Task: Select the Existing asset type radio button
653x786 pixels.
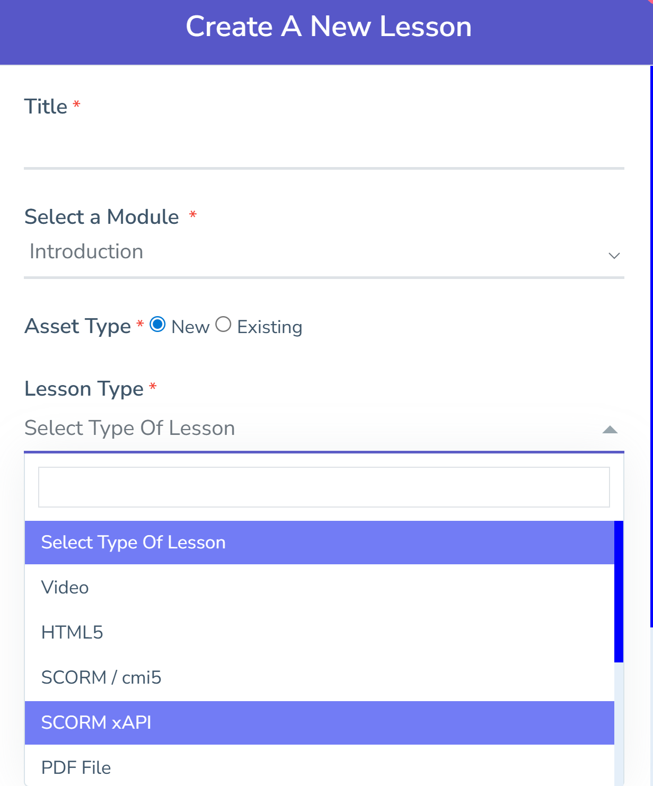Action: pyautogui.click(x=223, y=325)
